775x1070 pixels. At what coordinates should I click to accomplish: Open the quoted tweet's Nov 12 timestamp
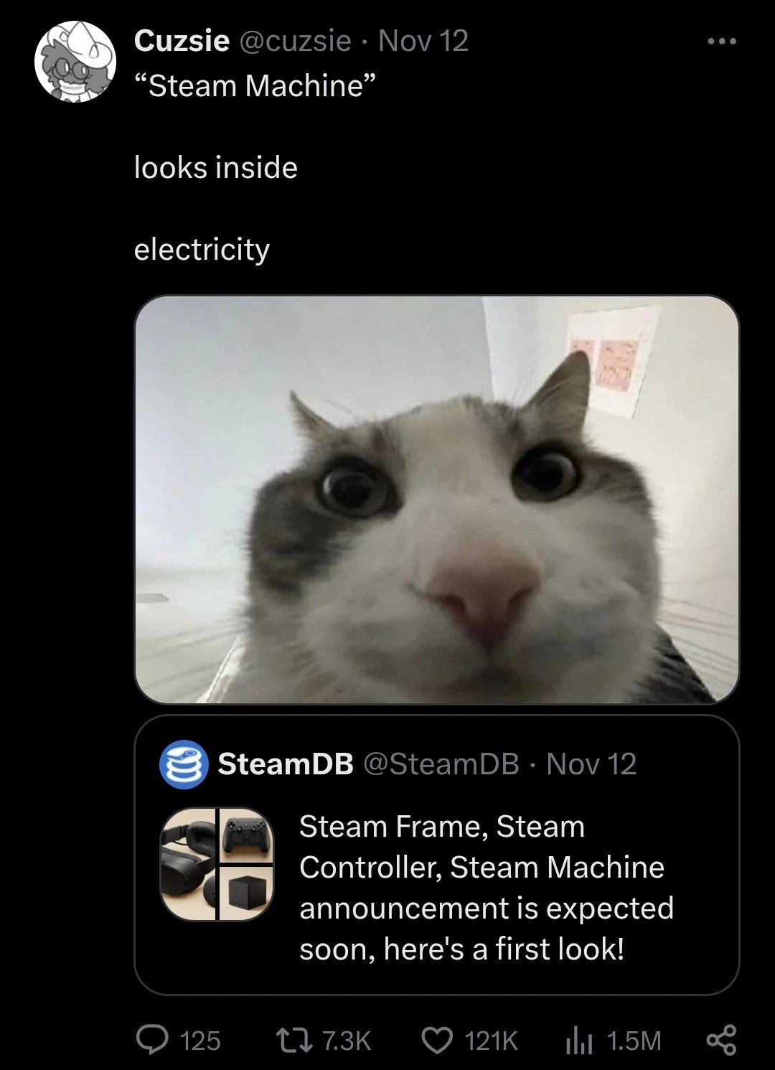[591, 764]
